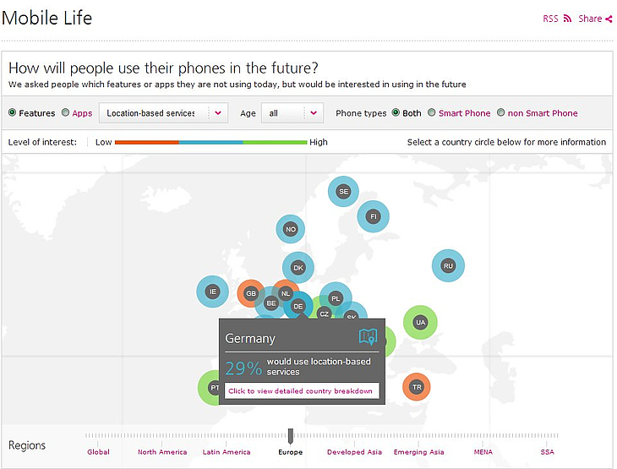Select the Apps radio button
Viewport: 617px width, 469px height.
click(66, 113)
